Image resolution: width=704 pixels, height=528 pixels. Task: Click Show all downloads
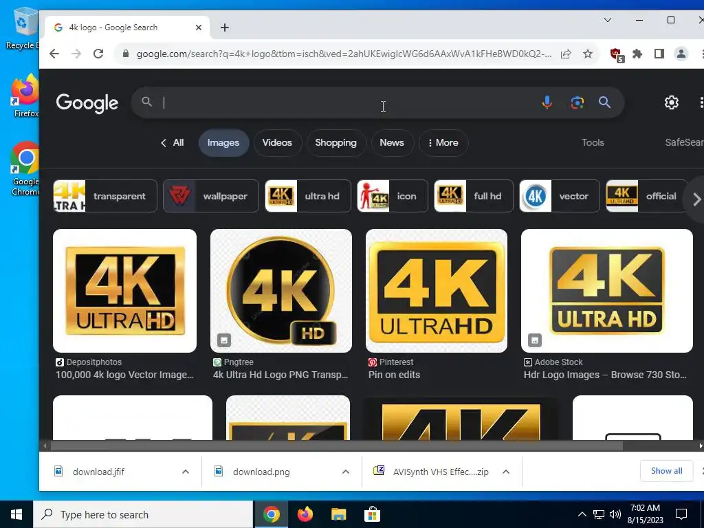tap(666, 471)
